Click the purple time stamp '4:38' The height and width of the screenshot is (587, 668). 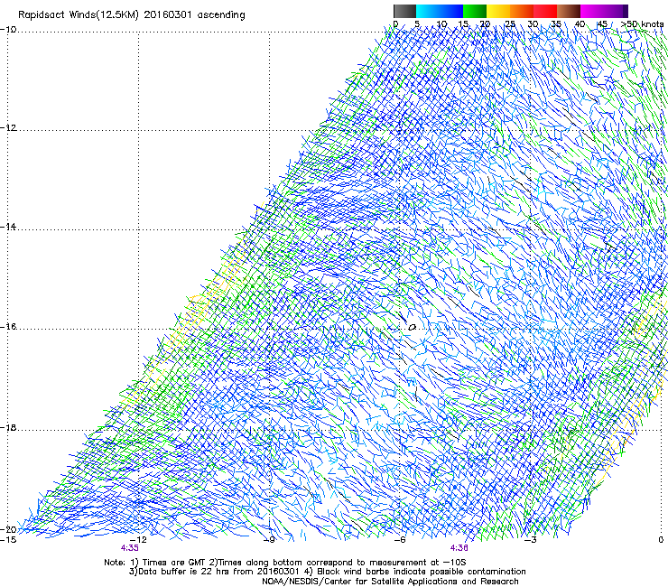click(x=459, y=548)
